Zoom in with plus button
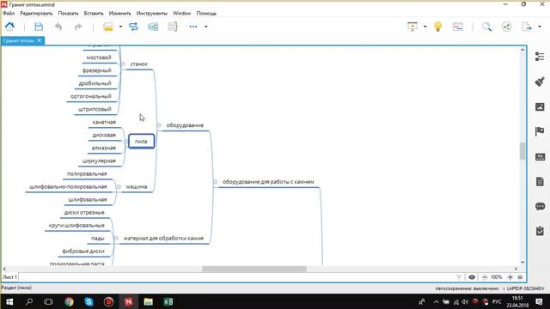Viewport: 550px width, 309px height. 510,277
